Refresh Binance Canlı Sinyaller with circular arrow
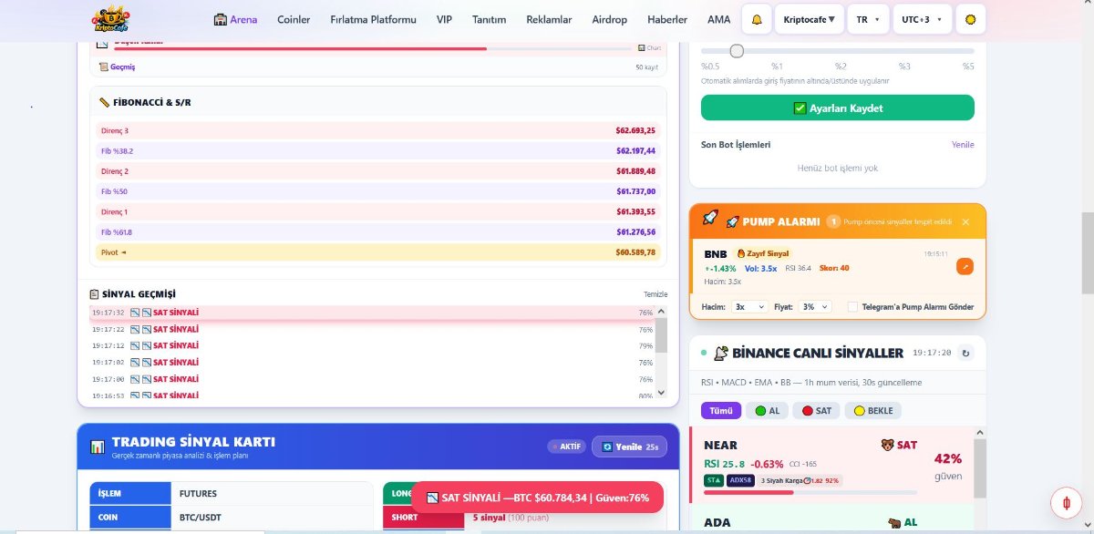 coord(965,353)
